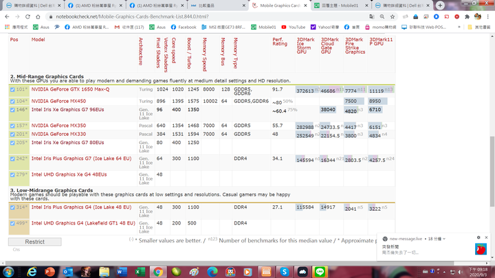Toggle checkbox for UHD Graphics G4 Lakefield row
This screenshot has height=278, width=495.
(x=12, y=224)
